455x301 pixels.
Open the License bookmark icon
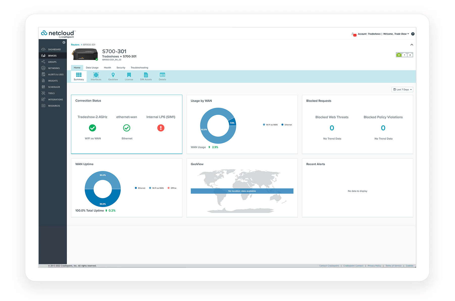[129, 75]
